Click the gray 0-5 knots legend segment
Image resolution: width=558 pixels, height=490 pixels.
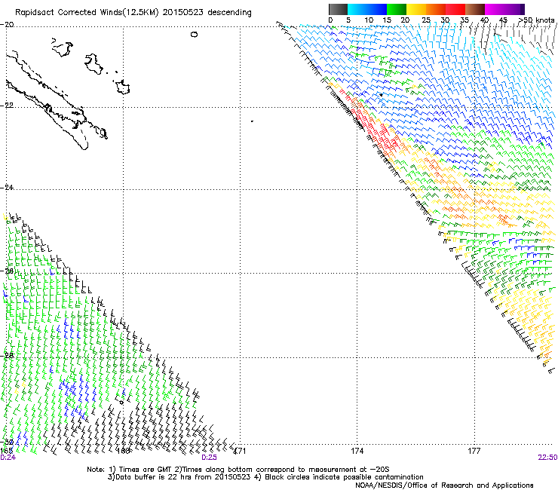pyautogui.click(x=338, y=9)
